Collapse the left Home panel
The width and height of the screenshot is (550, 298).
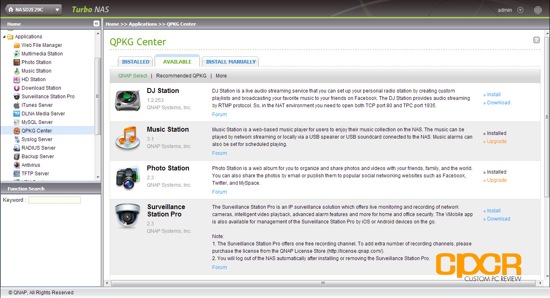pyautogui.click(x=96, y=24)
